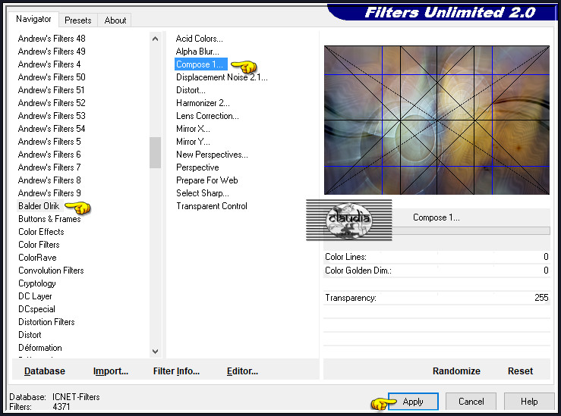Cancel the filter dialog

point(471,402)
